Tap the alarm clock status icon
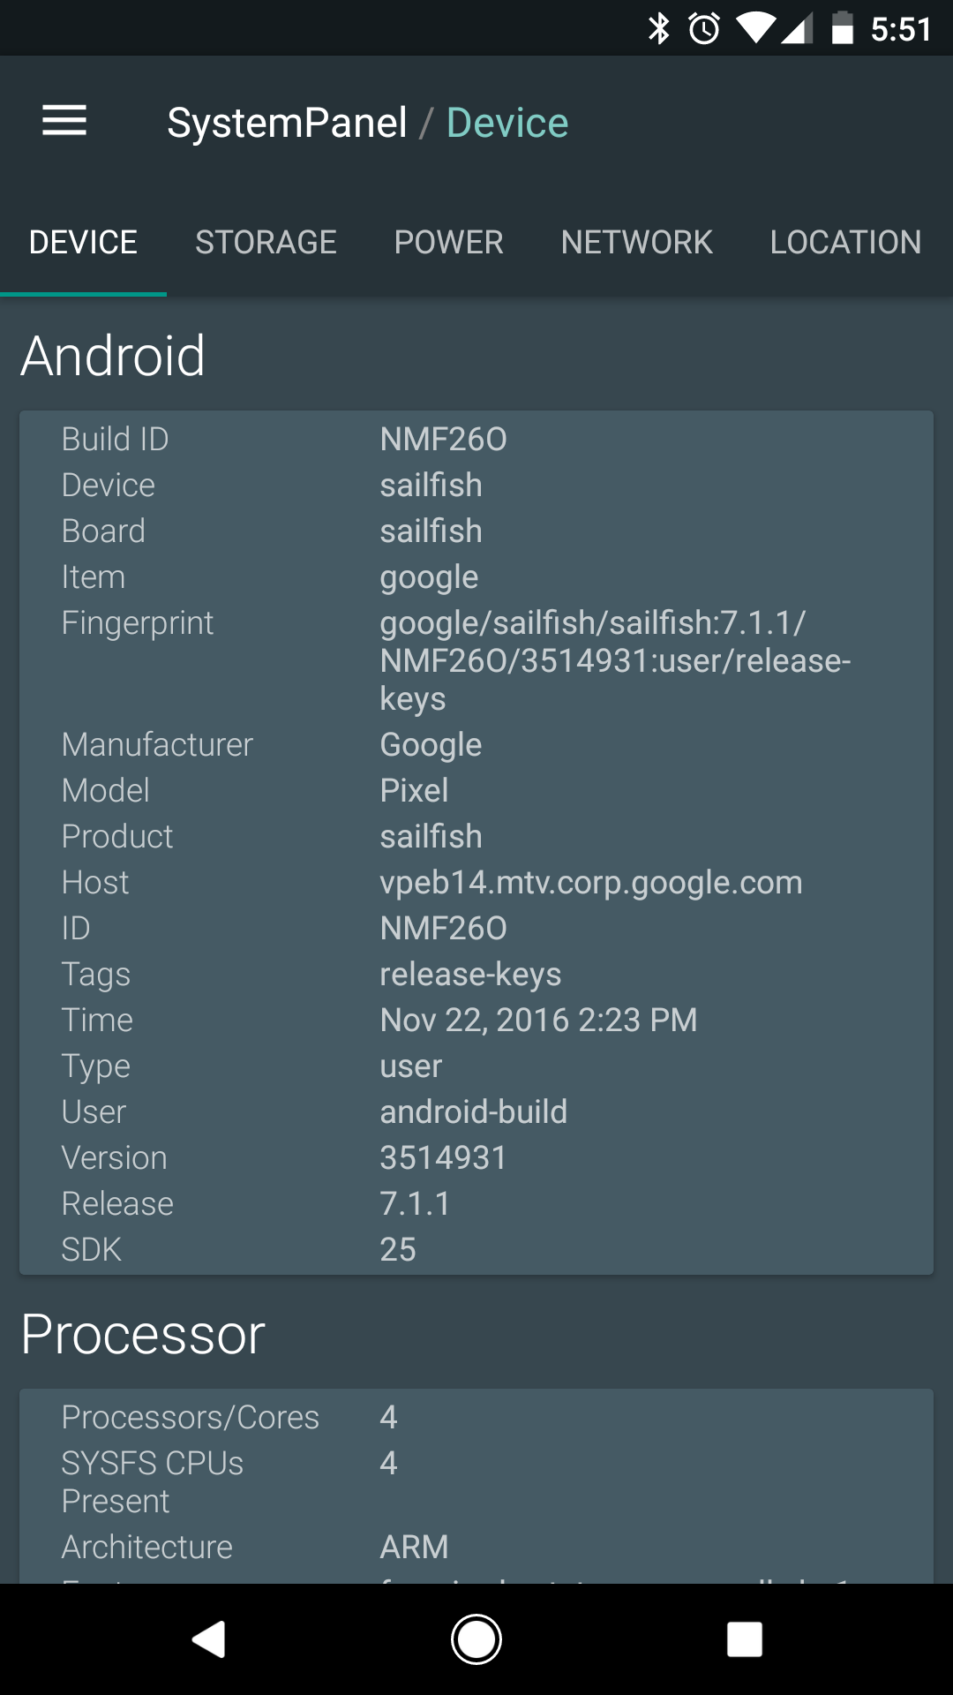953x1695 pixels. 704,29
